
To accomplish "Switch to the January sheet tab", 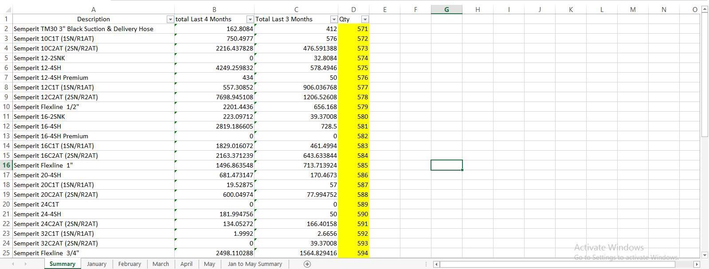I will click(x=97, y=264).
